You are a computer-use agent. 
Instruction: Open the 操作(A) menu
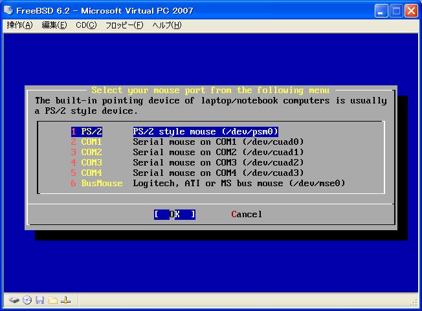19,25
